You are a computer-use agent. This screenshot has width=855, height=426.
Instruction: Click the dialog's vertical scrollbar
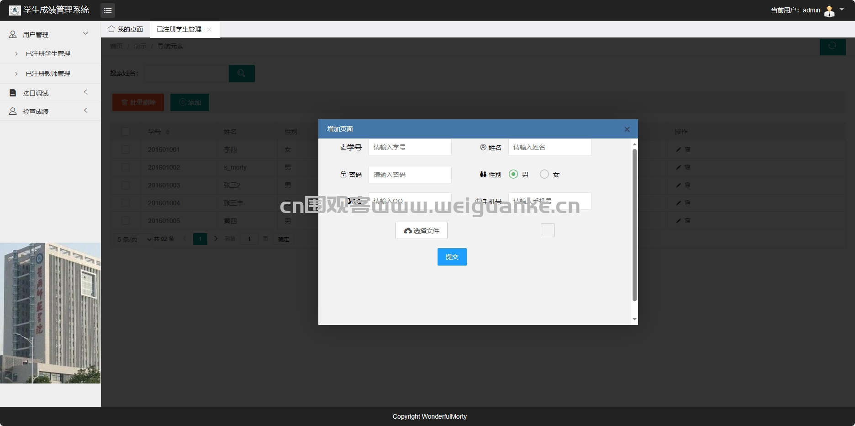coord(634,225)
